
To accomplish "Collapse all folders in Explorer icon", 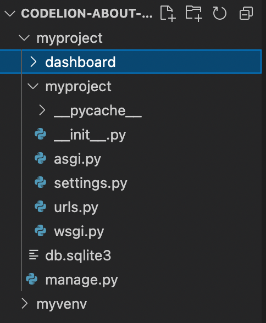I will point(246,14).
